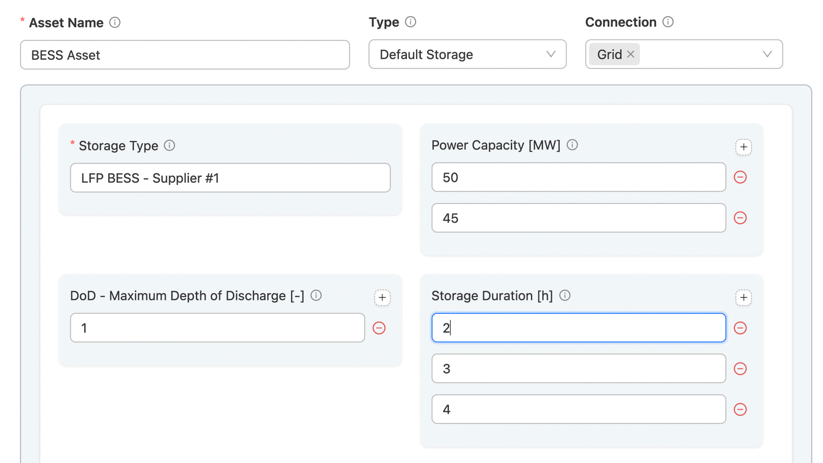
Task: Remove the Grid tag from Connection
Action: (x=630, y=54)
